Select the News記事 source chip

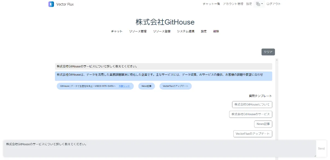(x=147, y=86)
